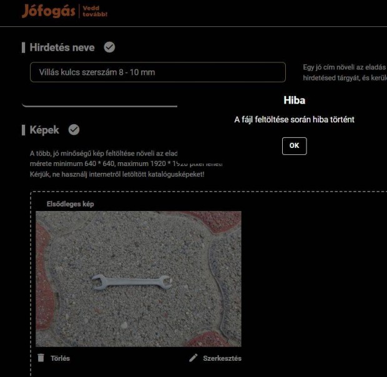Viewport: 387px width, 377px height.
Task: Click the green checkmark beside Hirdetés neve
Action: point(109,47)
